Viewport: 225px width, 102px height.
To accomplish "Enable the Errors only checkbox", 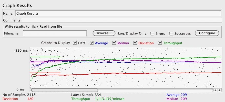I will pyautogui.click(x=152, y=33).
